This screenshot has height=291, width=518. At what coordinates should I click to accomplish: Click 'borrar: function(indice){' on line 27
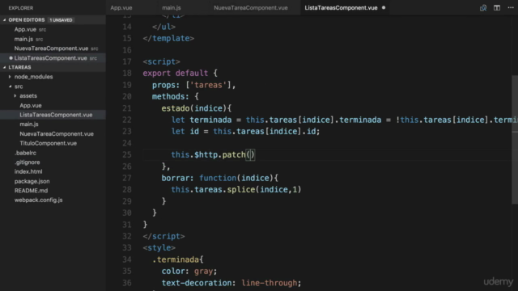click(x=219, y=178)
